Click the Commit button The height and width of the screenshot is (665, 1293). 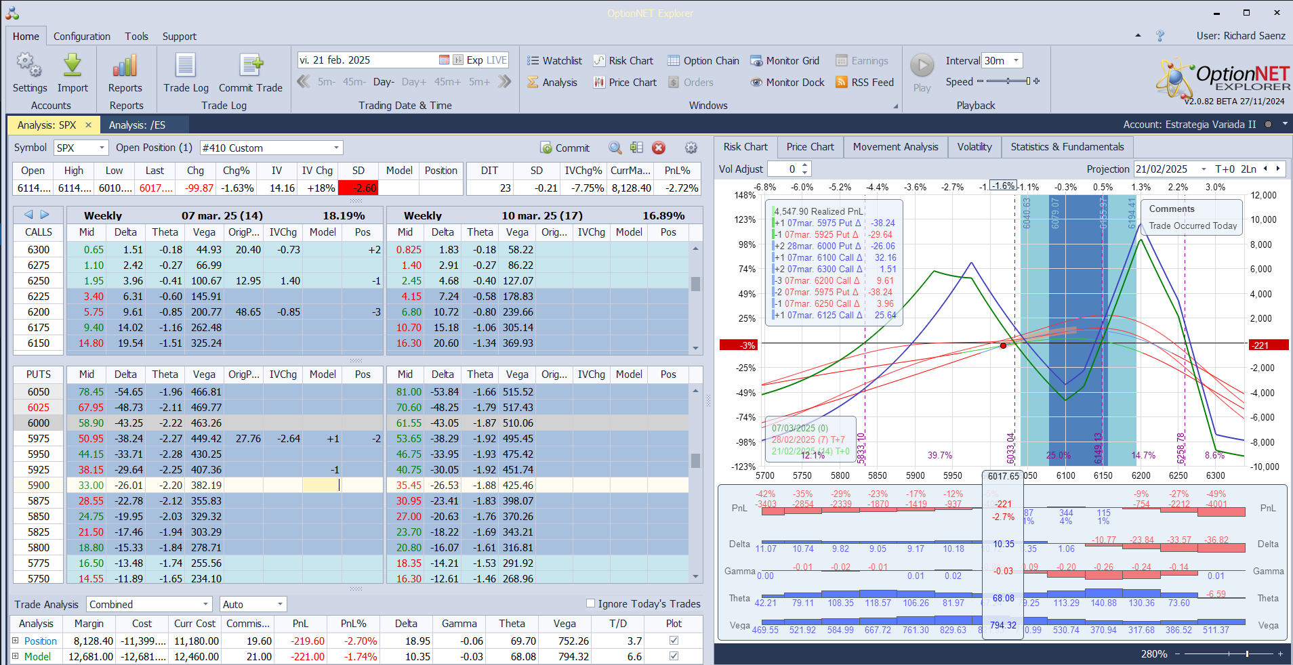[x=565, y=148]
